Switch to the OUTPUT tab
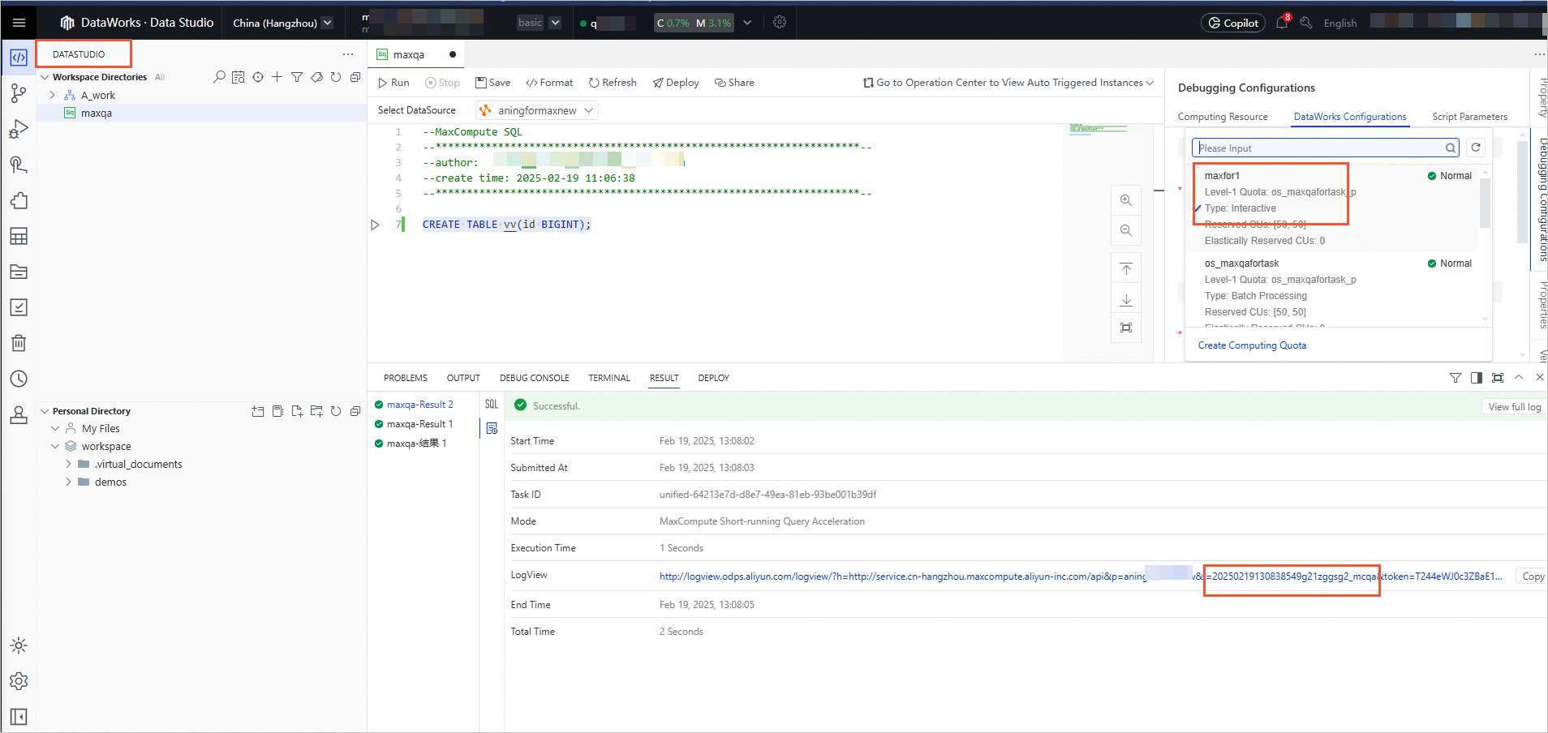 463,378
